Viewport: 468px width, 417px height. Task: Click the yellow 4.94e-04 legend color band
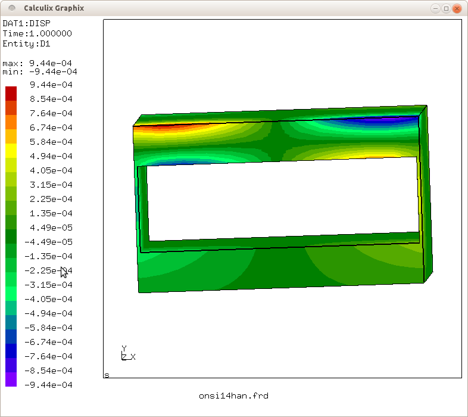(11, 151)
